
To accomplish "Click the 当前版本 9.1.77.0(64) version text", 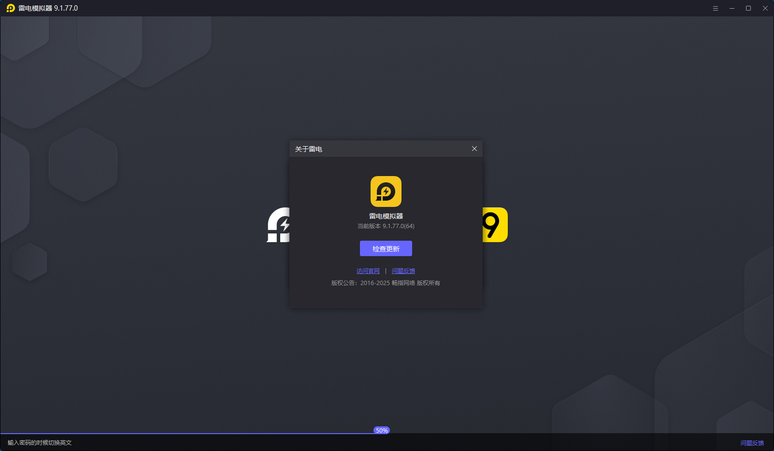I will click(385, 226).
